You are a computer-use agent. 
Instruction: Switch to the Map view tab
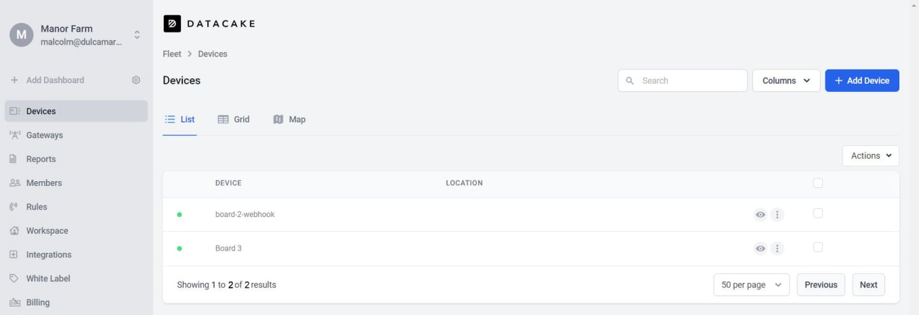[x=289, y=120]
